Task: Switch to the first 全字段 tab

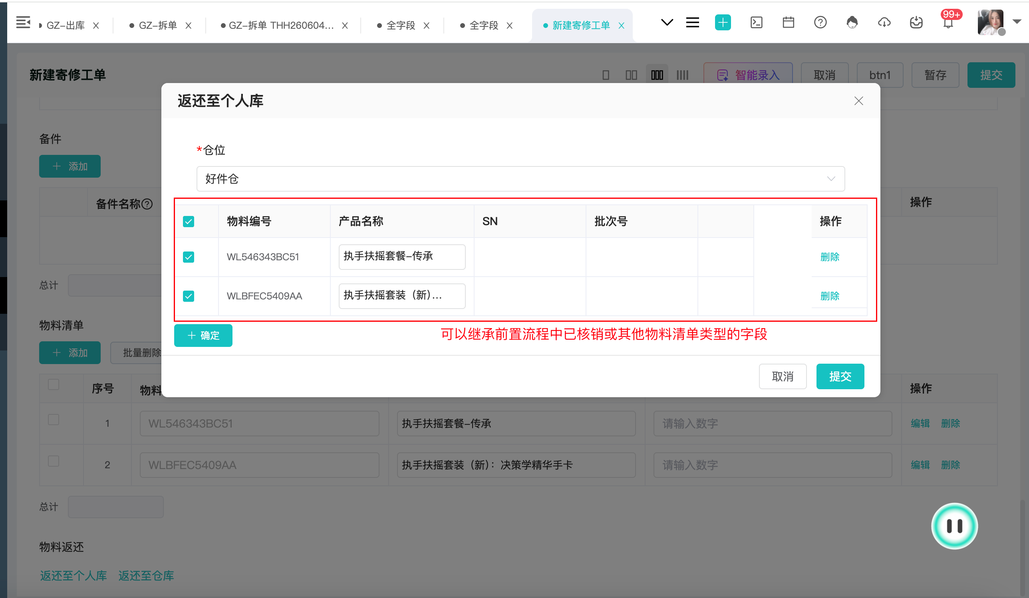Action: click(401, 25)
